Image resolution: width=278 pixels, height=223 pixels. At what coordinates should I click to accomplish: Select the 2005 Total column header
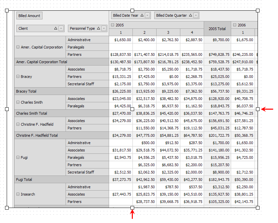tap(217, 29)
